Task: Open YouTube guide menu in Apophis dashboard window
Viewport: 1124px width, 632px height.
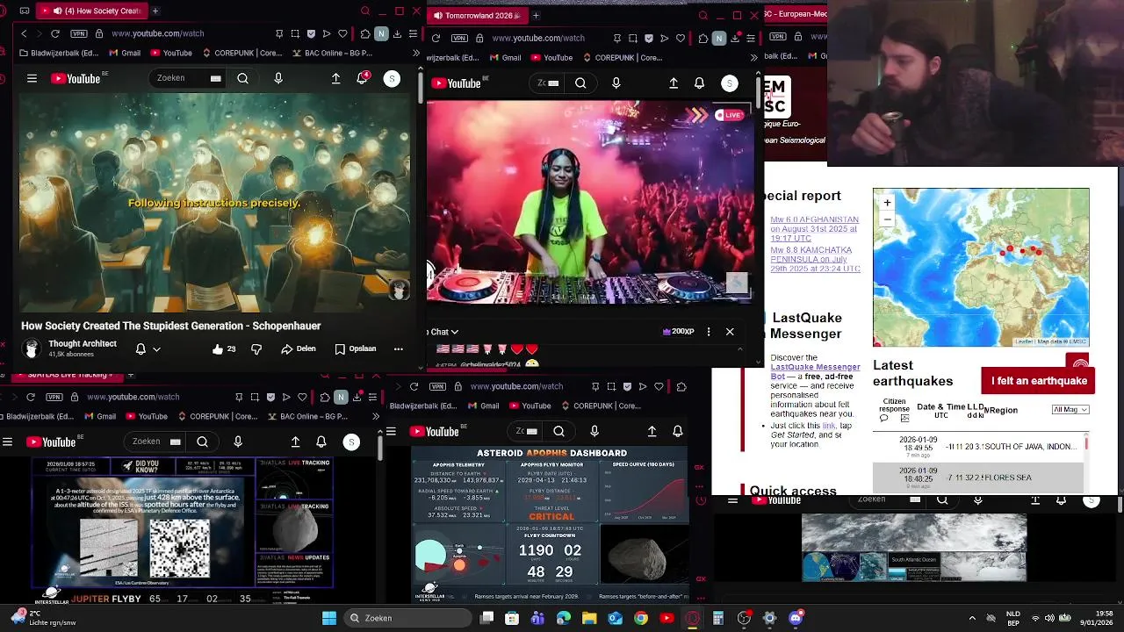Action: pyautogui.click(x=392, y=431)
